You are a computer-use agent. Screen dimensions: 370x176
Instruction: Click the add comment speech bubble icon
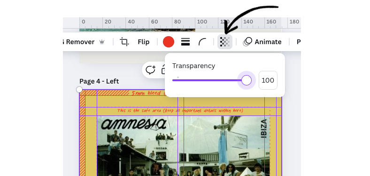151,70
